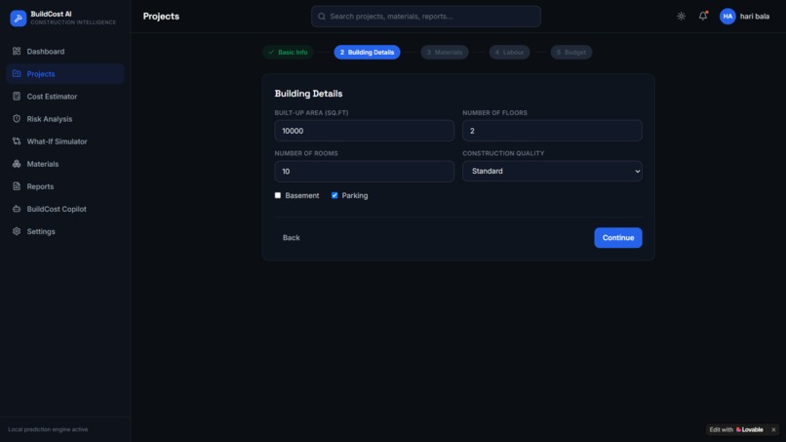
Task: Open BuildCost Copilot bot icon
Action: 17,209
